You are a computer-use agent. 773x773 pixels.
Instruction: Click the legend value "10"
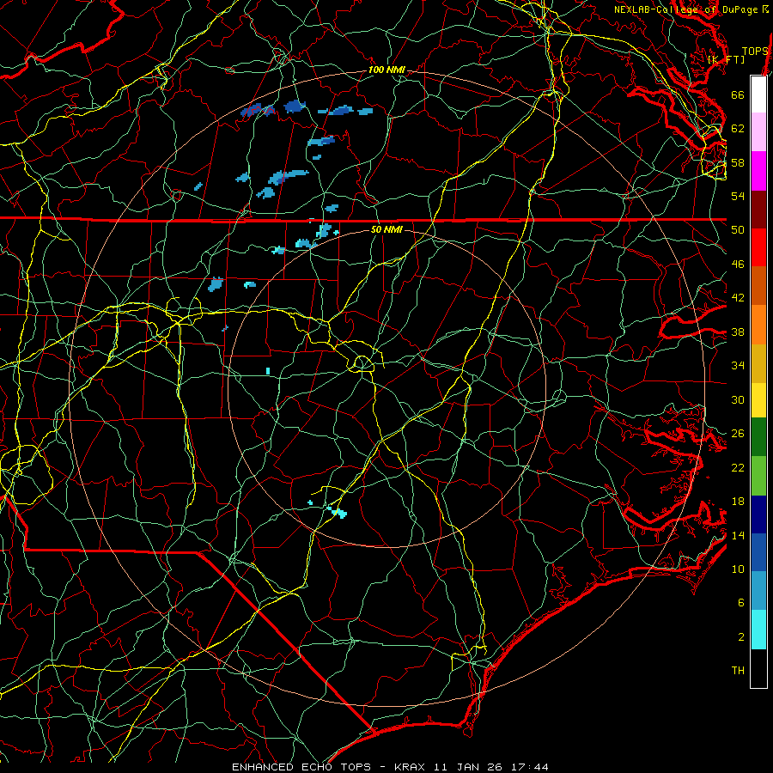pyautogui.click(x=738, y=569)
